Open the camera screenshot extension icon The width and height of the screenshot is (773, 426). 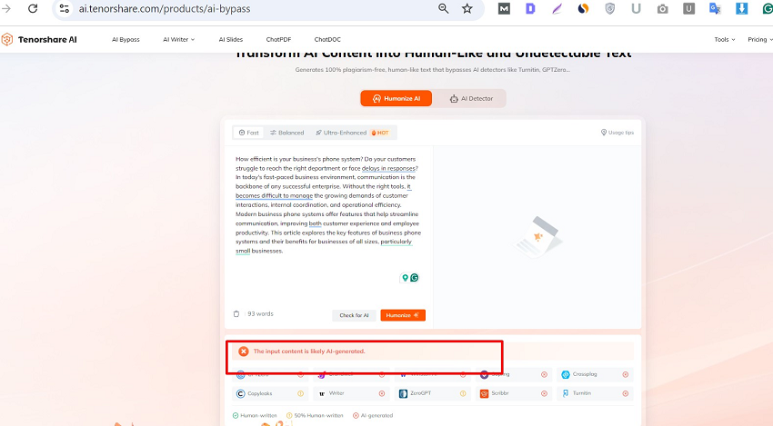point(663,8)
